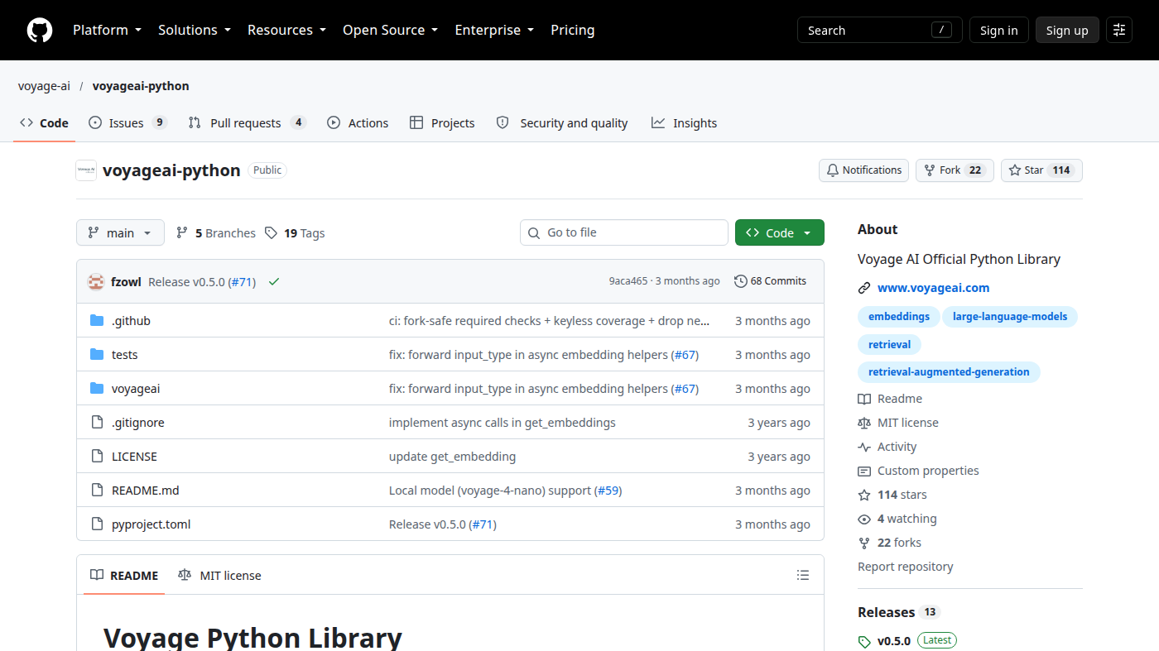The width and height of the screenshot is (1159, 651).
Task: Open the voyageai folder
Action: click(x=136, y=389)
